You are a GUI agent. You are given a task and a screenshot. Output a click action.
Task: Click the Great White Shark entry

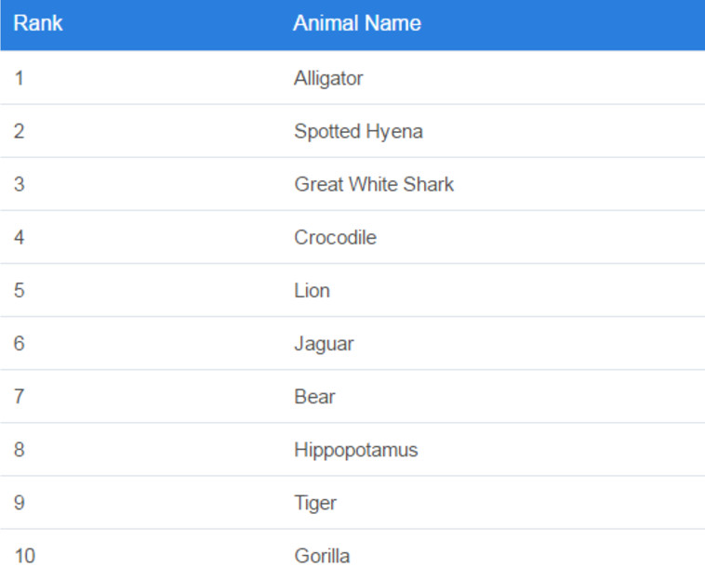tap(374, 184)
